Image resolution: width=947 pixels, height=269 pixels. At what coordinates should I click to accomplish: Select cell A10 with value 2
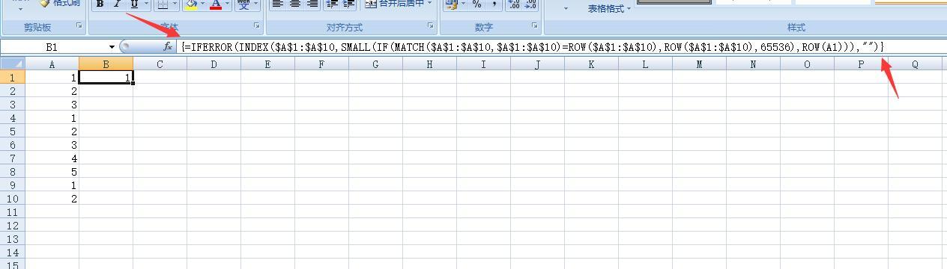tap(52, 199)
